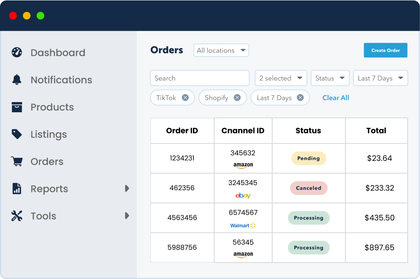Click the Notifications bell icon
This screenshot has height=279, width=420.
pos(17,80)
